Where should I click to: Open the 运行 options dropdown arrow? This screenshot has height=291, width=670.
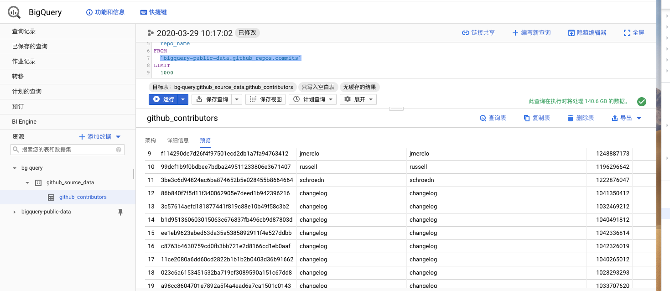(183, 99)
